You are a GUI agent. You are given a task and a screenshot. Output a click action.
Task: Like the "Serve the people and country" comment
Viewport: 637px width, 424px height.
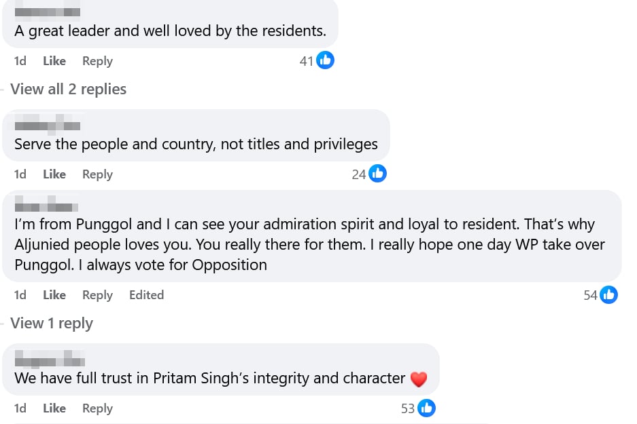(x=54, y=174)
